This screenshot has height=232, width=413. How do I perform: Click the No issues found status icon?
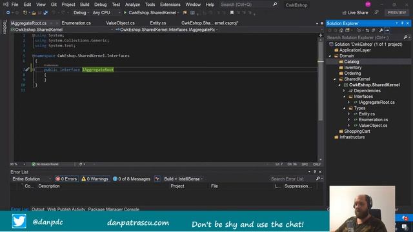(x=34, y=164)
